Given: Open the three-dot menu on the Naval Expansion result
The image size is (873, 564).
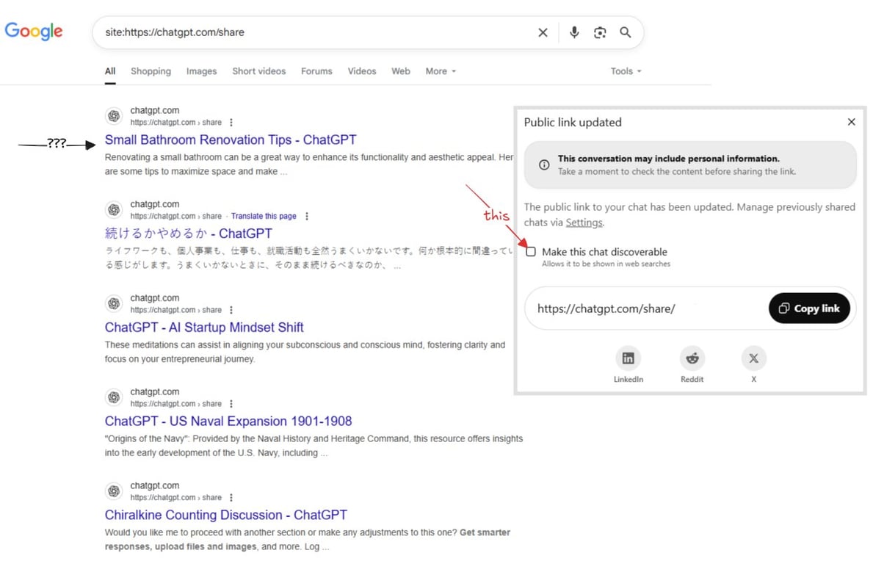Looking at the screenshot, I should tap(232, 403).
